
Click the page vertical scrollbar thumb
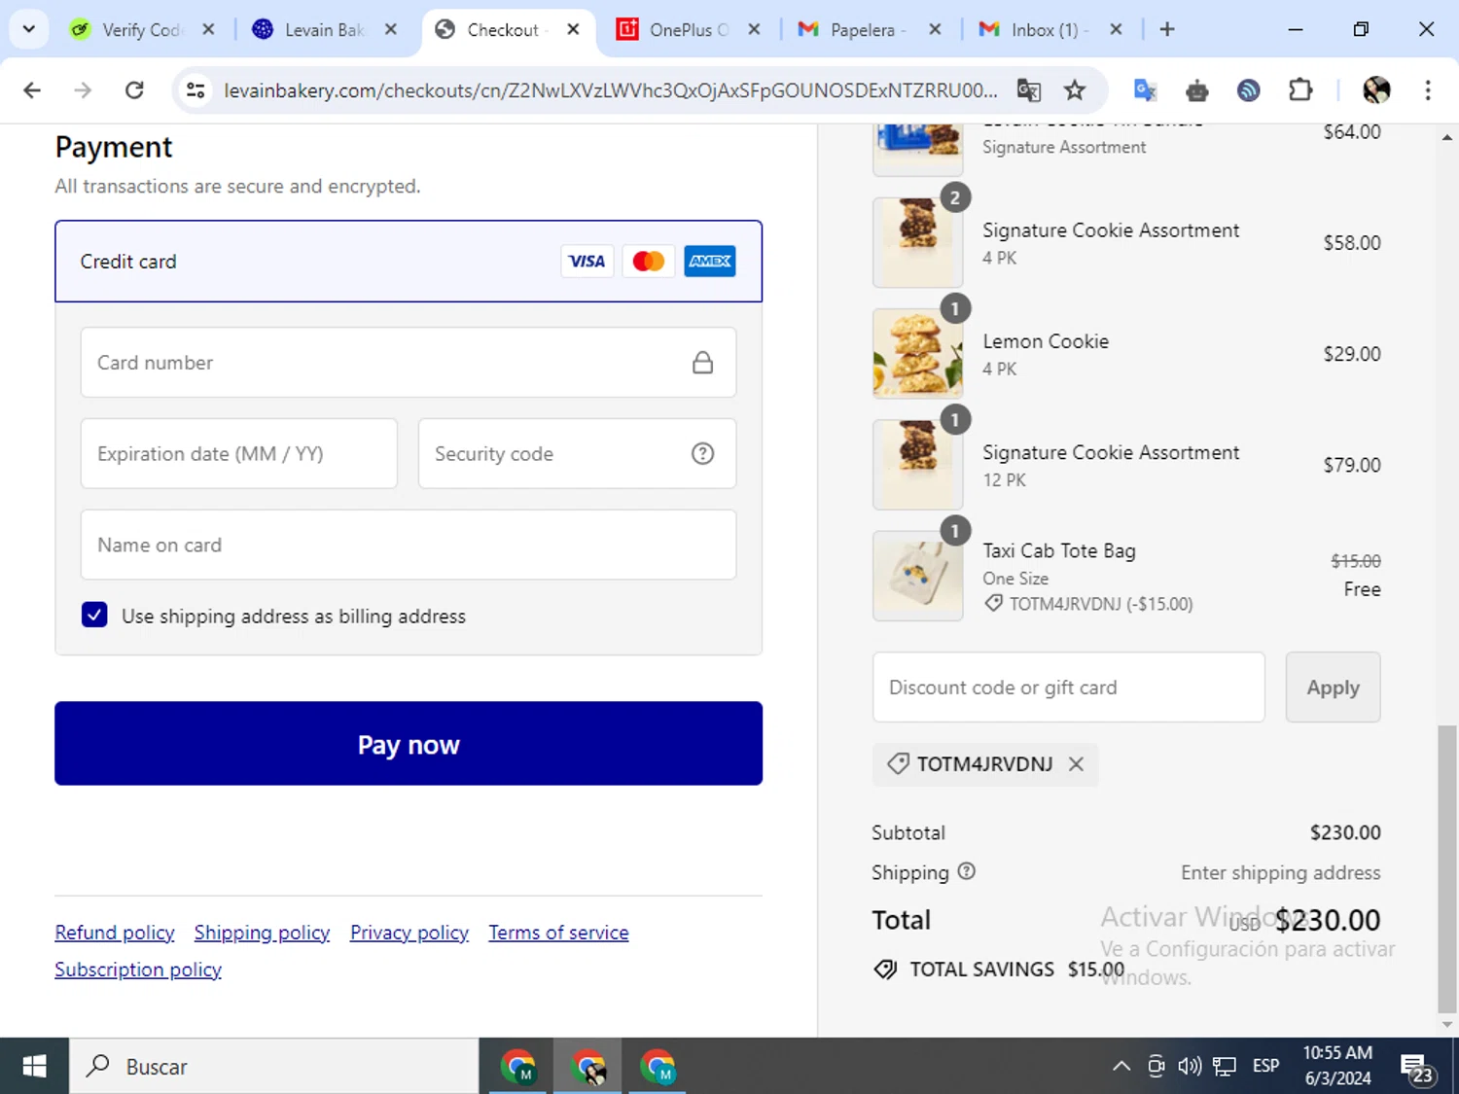[x=1447, y=869]
